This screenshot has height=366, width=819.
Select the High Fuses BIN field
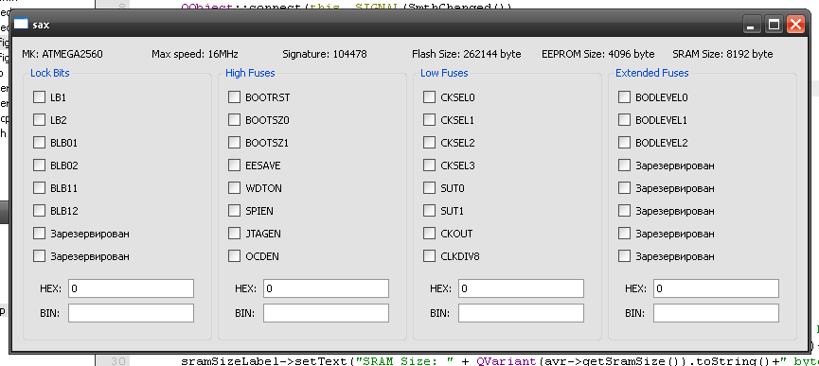tap(326, 313)
